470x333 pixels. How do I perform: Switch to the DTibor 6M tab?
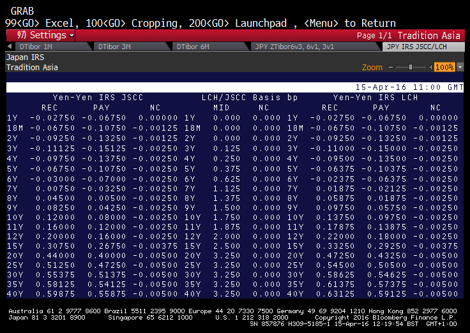(209, 47)
